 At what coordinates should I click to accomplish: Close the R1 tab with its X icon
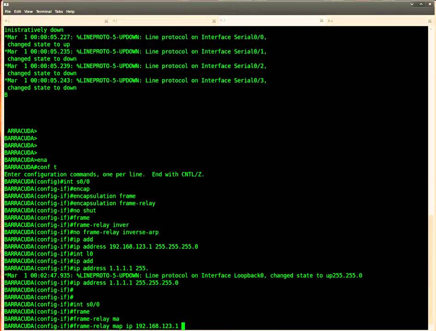106,21
